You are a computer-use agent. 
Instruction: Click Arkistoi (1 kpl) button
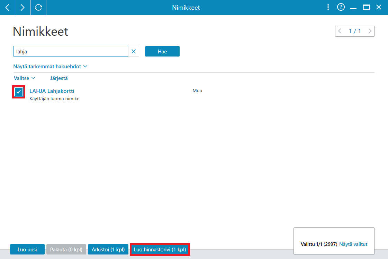(108, 249)
